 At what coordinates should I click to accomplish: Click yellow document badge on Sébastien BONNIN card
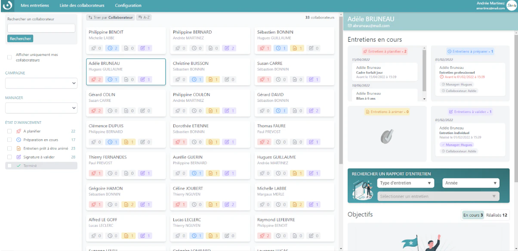point(297,48)
